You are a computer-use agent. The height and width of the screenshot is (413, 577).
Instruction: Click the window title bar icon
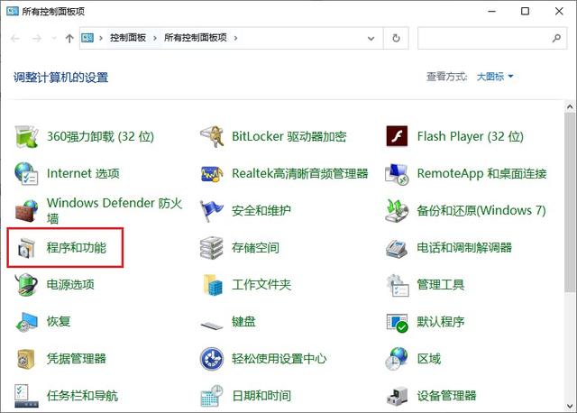pyautogui.click(x=13, y=11)
